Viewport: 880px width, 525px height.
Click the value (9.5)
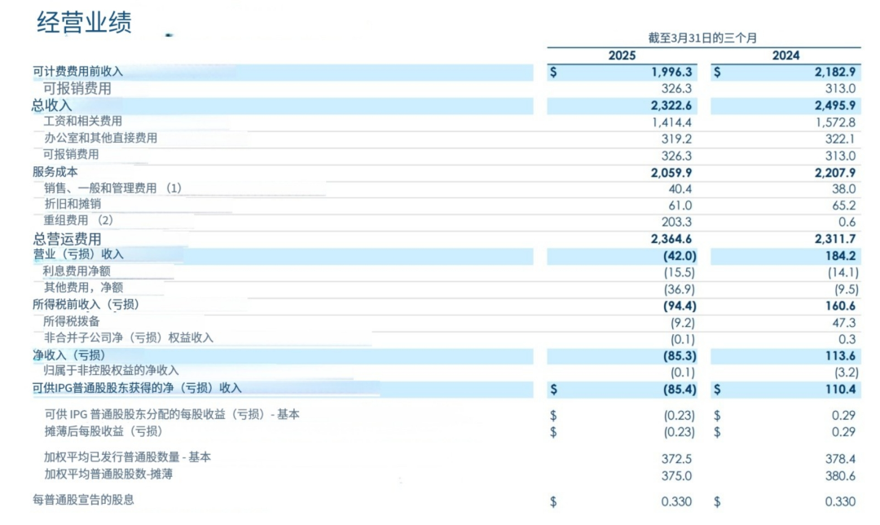847,289
